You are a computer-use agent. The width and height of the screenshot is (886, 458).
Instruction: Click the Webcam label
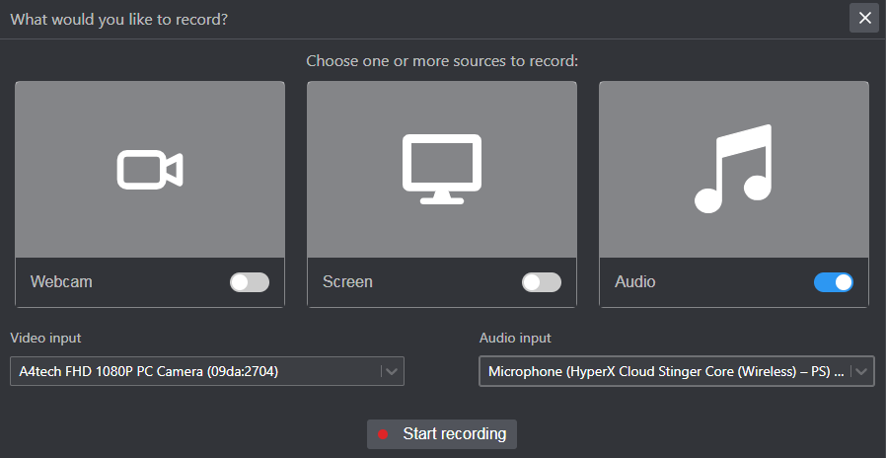pos(61,281)
